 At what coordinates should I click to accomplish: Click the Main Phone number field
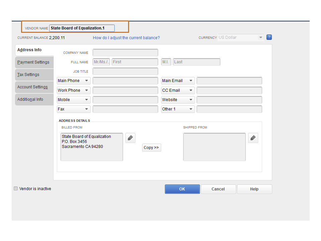coord(125,81)
